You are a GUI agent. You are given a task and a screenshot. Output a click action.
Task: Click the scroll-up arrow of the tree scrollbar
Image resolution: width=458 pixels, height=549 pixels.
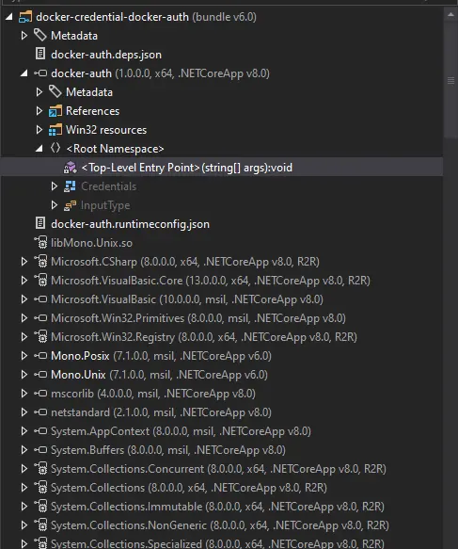click(x=450, y=15)
